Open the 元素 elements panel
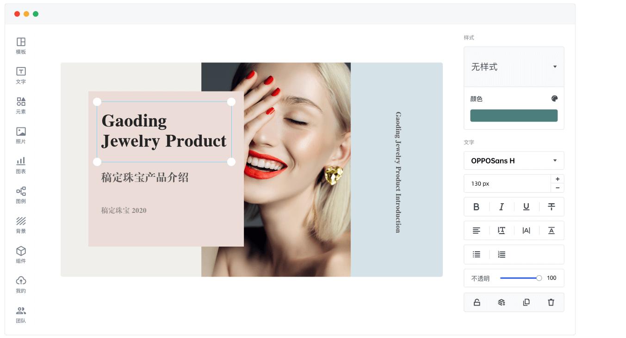 [21, 105]
